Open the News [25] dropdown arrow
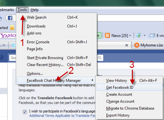The width and height of the screenshot is (164, 120). pyautogui.click(x=130, y=35)
